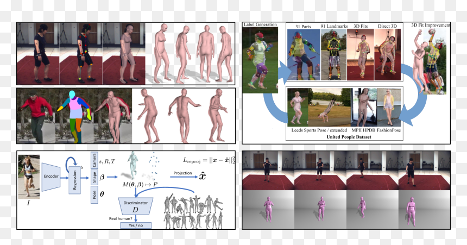The image size is (467, 245).
Task: Click the 'Label Generation' heading
Action: [260, 24]
